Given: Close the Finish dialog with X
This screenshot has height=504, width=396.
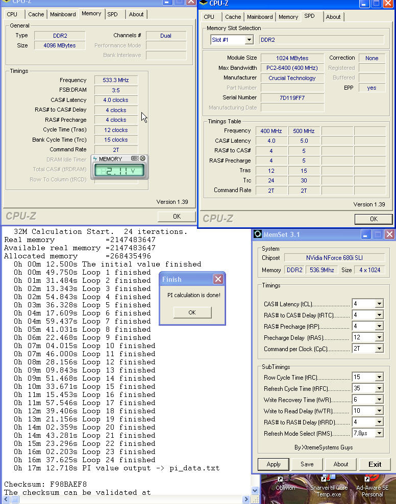Looking at the screenshot, I should click(218, 279).
